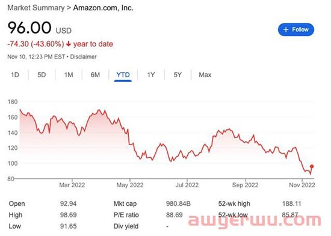Screen dimensions: 331x236
Task: Show the Max time range
Action: [205, 75]
